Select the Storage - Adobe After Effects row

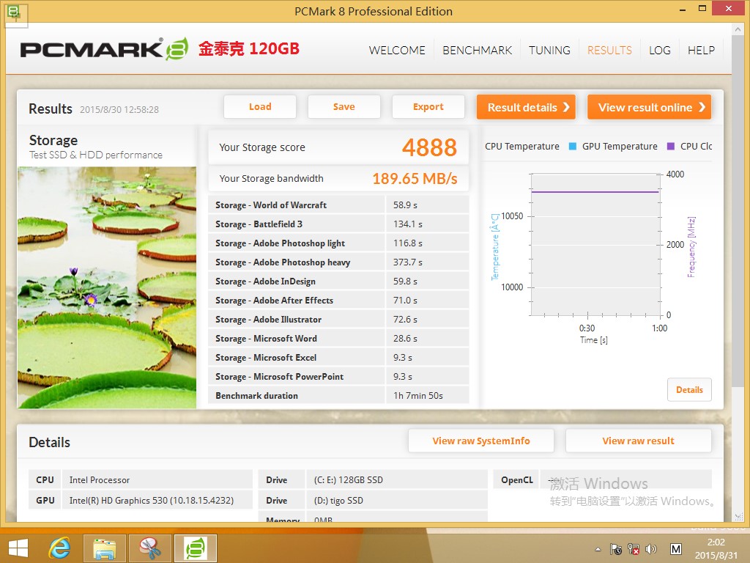pyautogui.click(x=338, y=301)
